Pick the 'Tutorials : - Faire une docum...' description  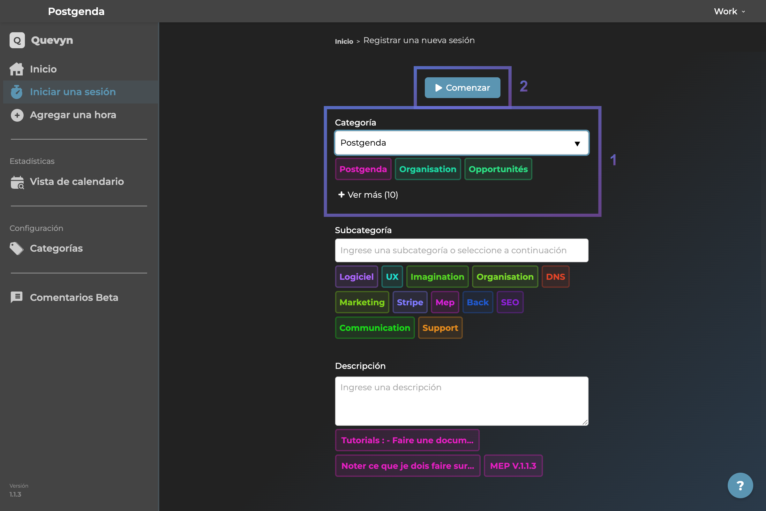tap(407, 440)
